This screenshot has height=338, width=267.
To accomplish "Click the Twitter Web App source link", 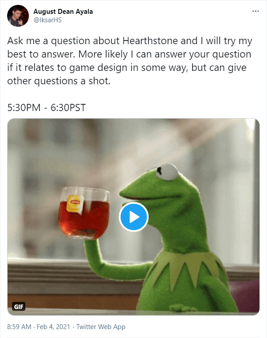I will click(x=101, y=327).
